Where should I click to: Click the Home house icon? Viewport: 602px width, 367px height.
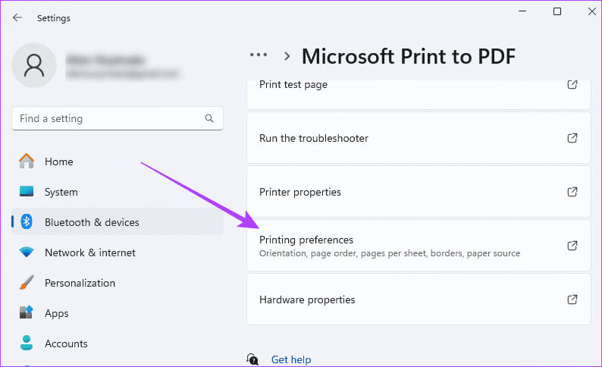click(27, 162)
